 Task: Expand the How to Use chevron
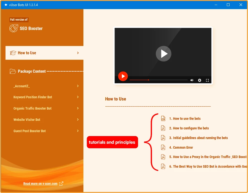(78, 53)
